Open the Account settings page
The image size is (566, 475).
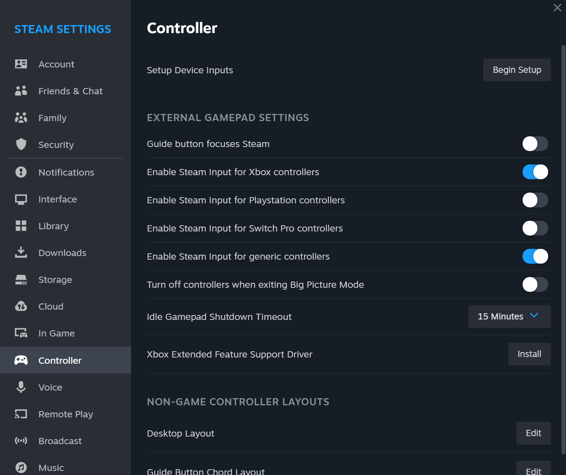[56, 64]
